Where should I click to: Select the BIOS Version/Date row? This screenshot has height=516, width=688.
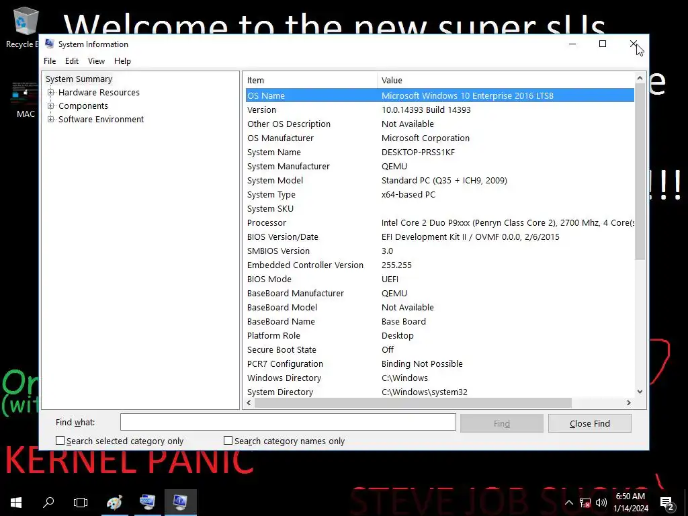pos(439,237)
